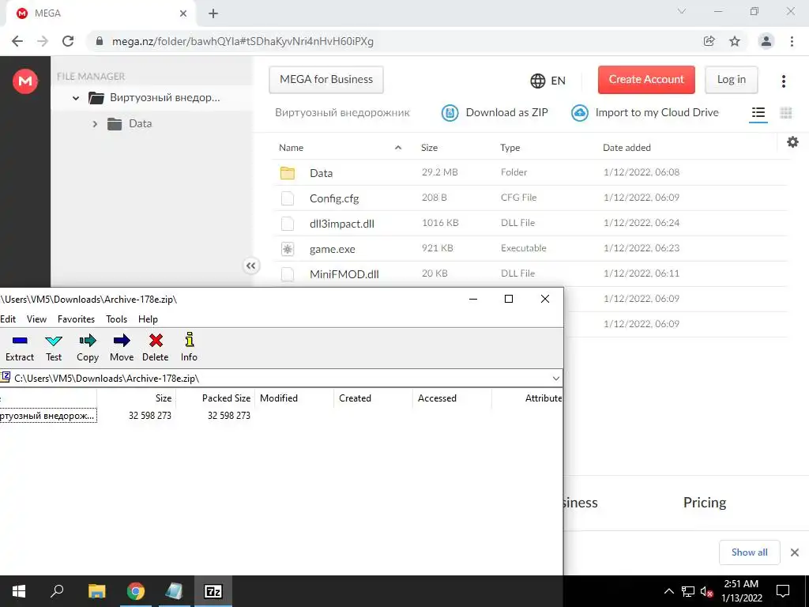Open the 7-Zip path dropdown arrow

pos(555,379)
